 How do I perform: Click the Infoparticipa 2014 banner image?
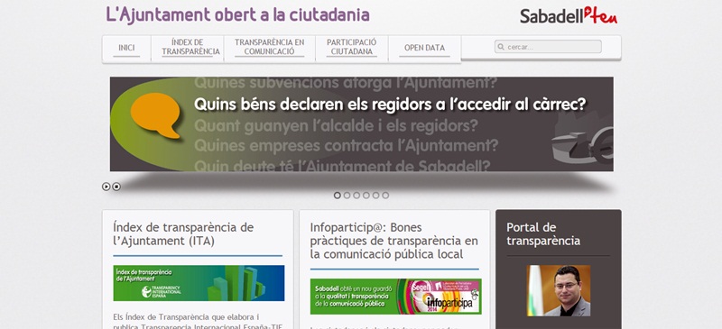coord(395,297)
